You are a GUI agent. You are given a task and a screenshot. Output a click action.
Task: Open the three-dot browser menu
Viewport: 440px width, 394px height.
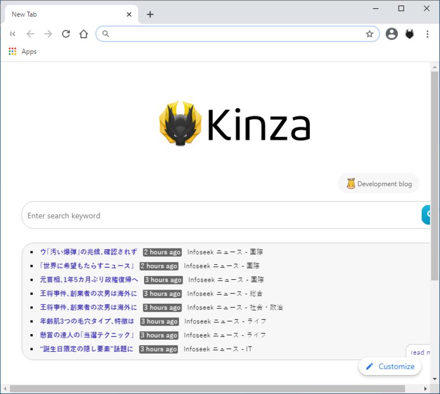coord(427,34)
